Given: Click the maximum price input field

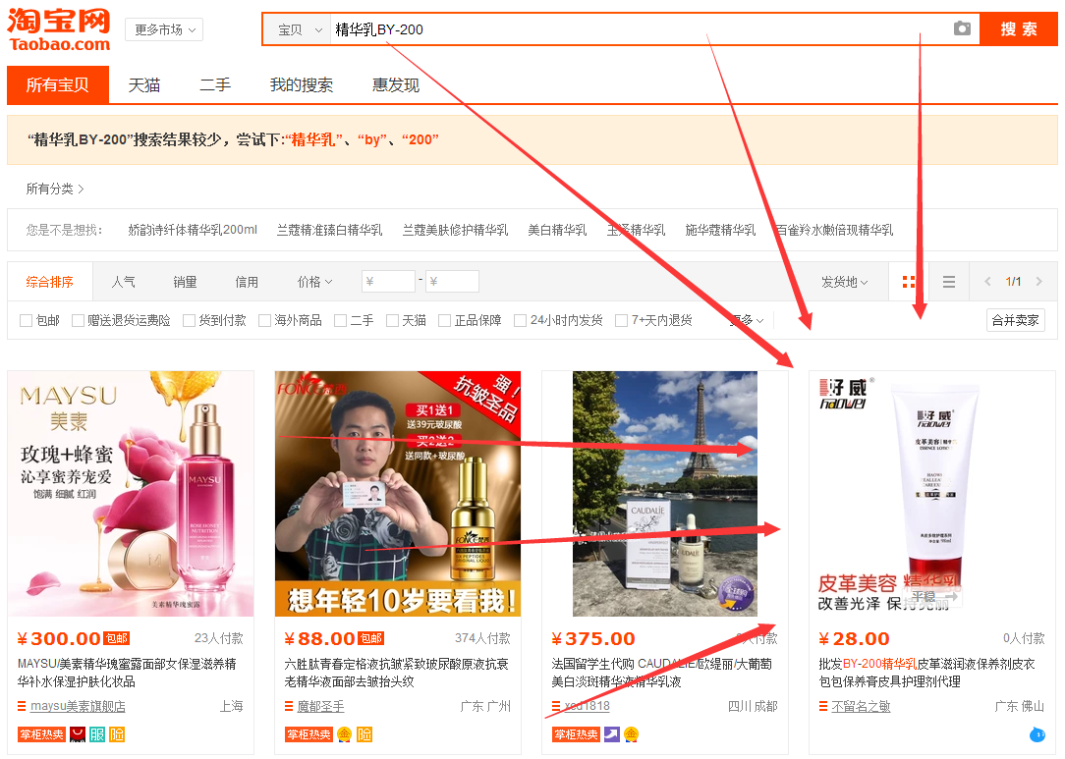Looking at the screenshot, I should [x=452, y=282].
